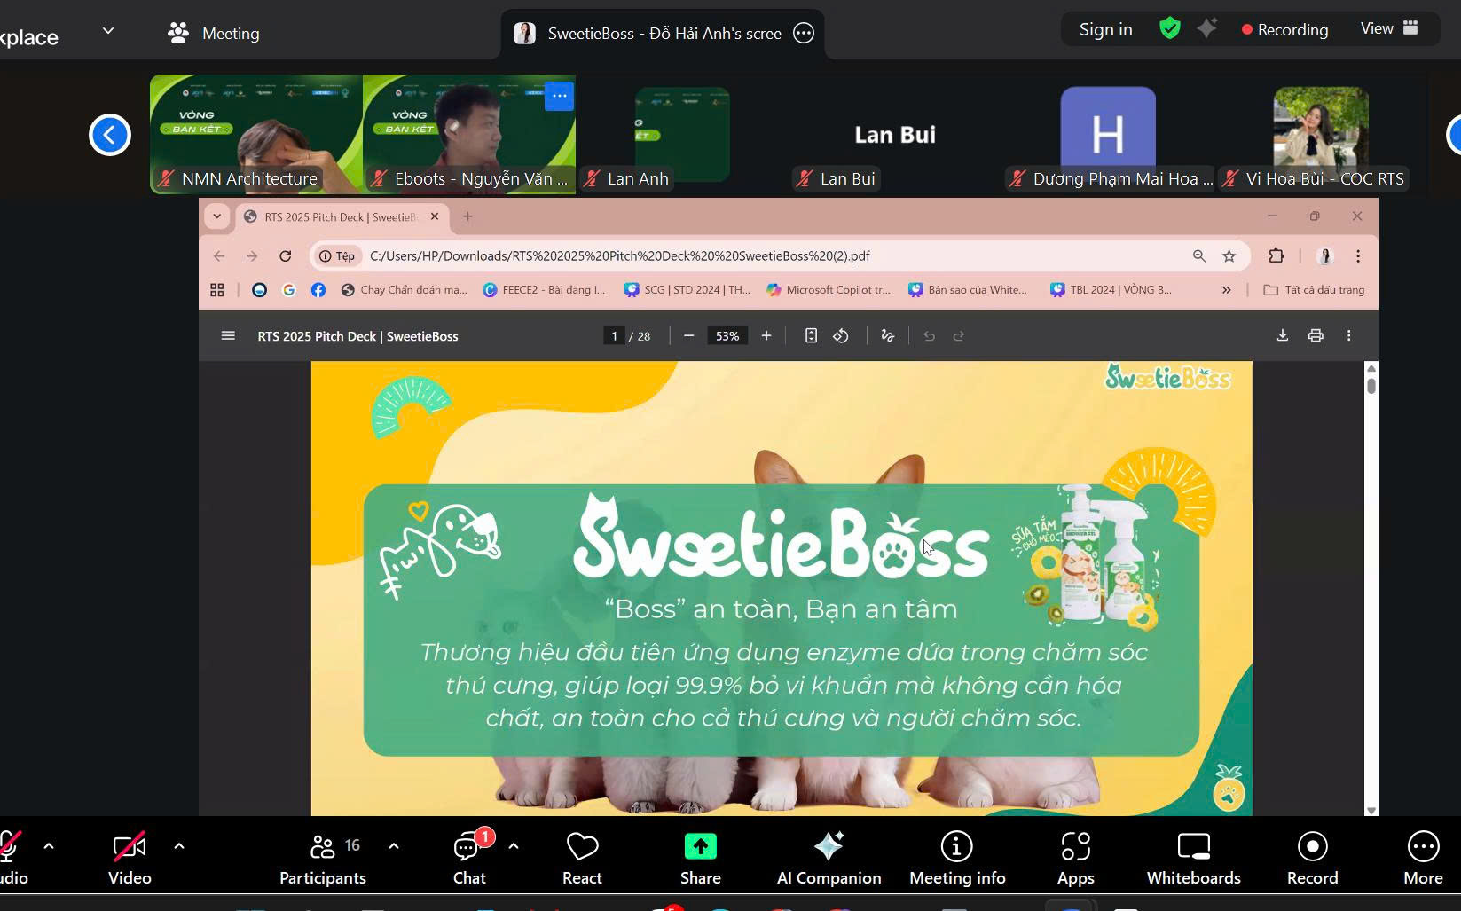Image resolution: width=1461 pixels, height=911 pixels.
Task: Toggle the Participants panel
Action: pyautogui.click(x=323, y=858)
